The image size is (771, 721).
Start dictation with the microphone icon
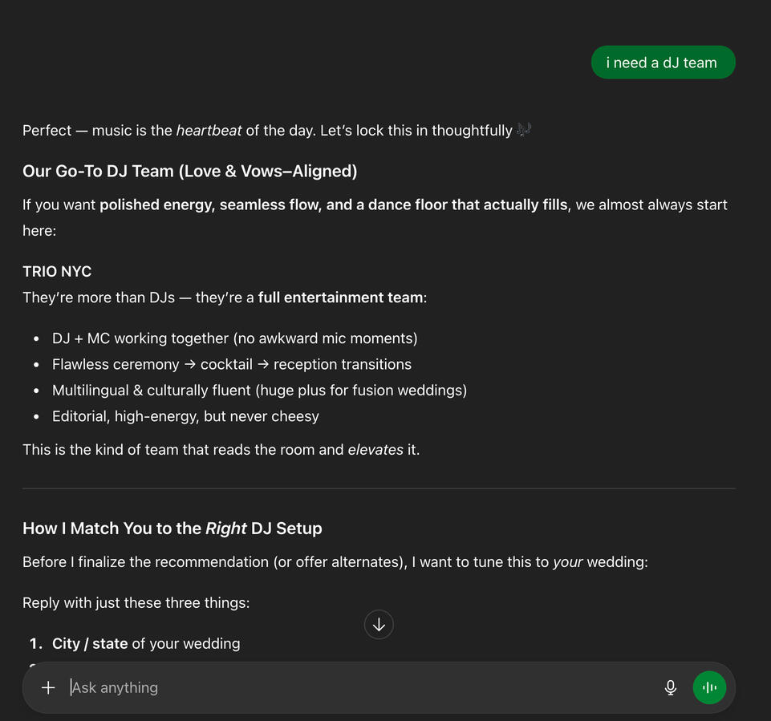671,687
